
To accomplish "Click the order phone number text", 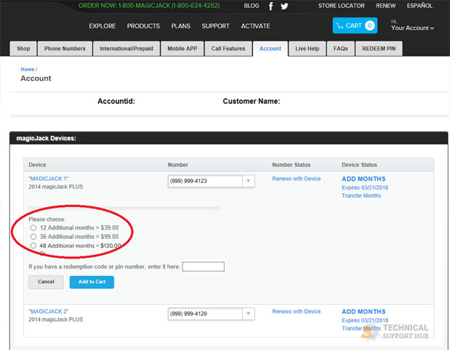I will point(149,6).
